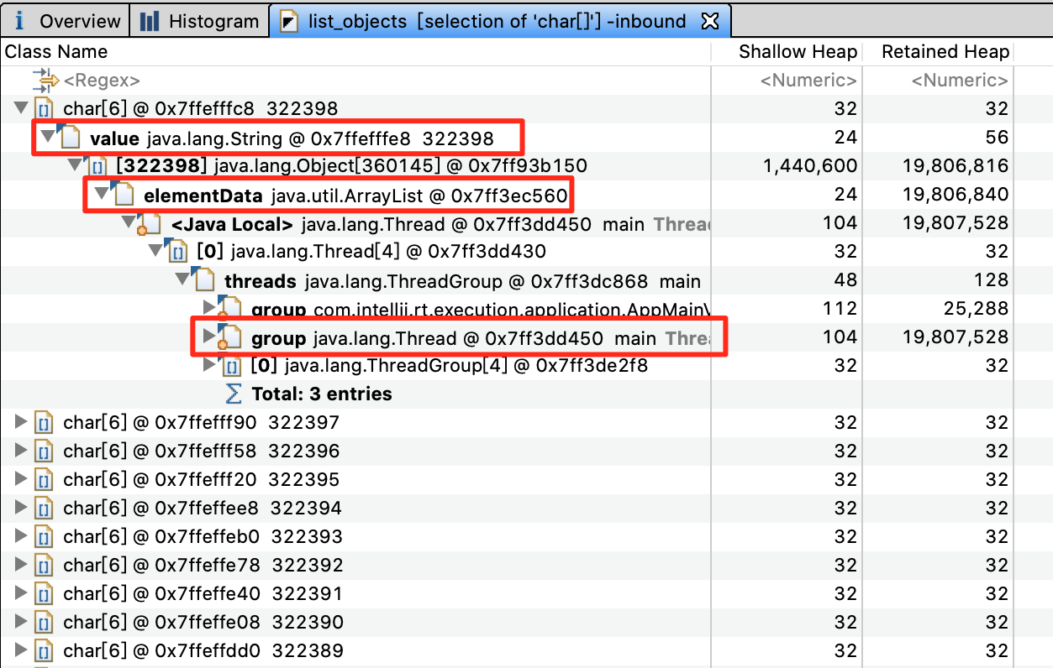Click array icon of char[6] 322394

(44, 508)
